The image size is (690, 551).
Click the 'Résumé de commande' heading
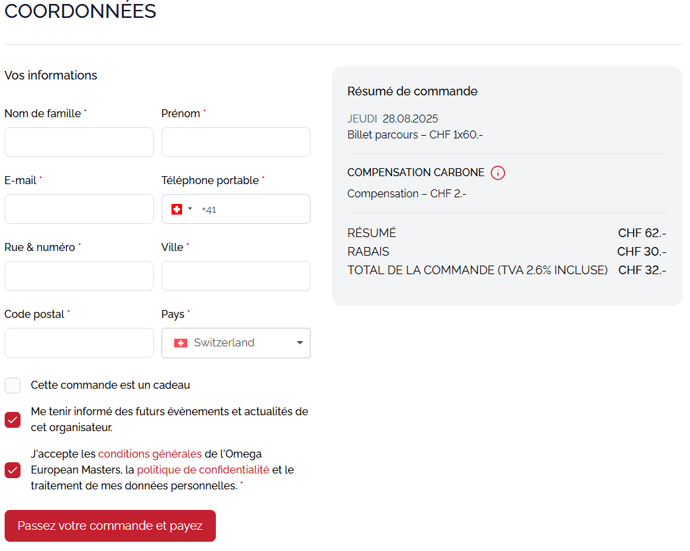pyautogui.click(x=412, y=91)
